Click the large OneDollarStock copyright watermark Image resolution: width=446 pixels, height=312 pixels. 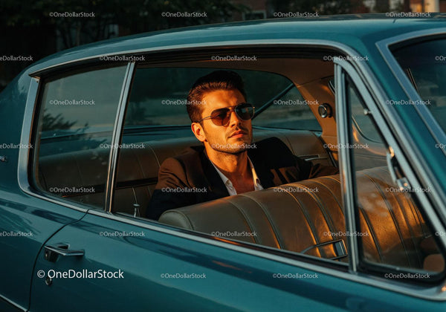80,274
